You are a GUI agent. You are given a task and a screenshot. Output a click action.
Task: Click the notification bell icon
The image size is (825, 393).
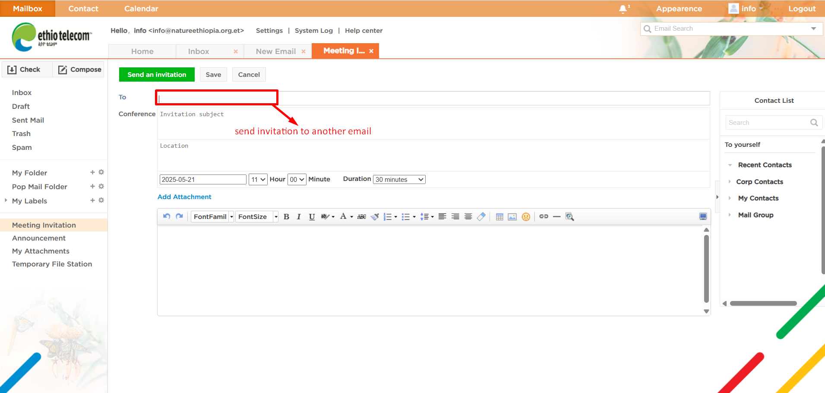point(623,9)
